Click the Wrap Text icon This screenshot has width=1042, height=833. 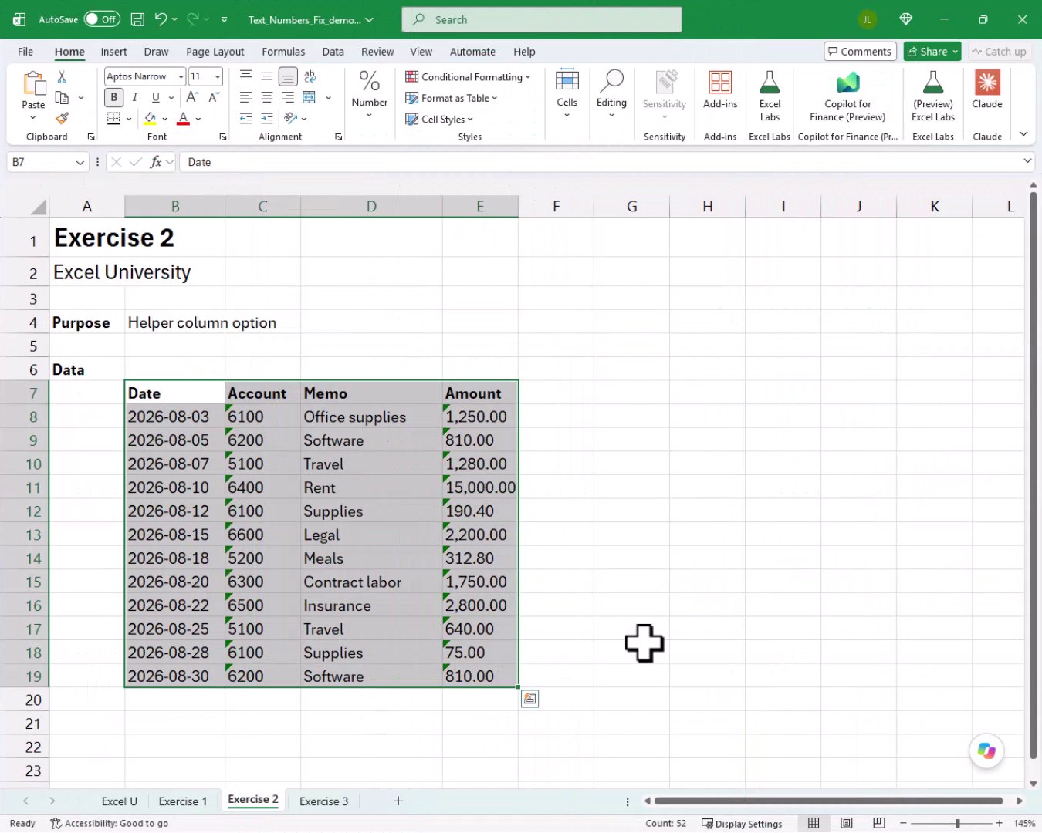click(x=310, y=76)
